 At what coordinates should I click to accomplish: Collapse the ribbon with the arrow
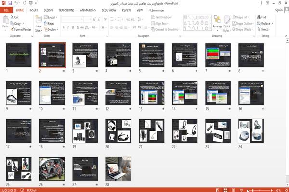(286, 36)
